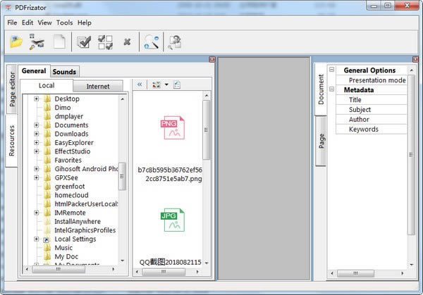This screenshot has height=295, width=423.
Task: Select the PNG file thumbnail
Action: tap(173, 127)
